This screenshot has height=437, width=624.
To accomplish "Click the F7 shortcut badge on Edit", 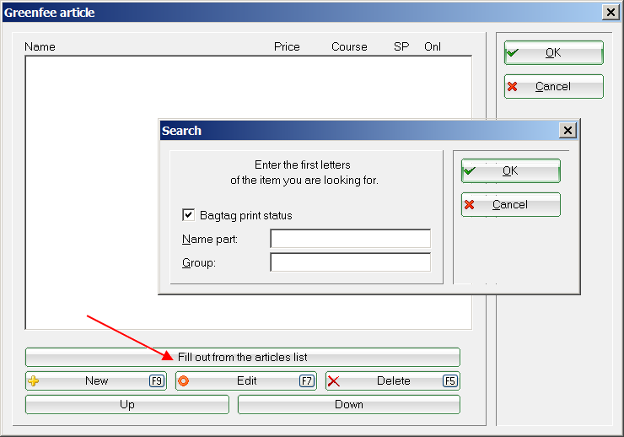I will tap(307, 381).
